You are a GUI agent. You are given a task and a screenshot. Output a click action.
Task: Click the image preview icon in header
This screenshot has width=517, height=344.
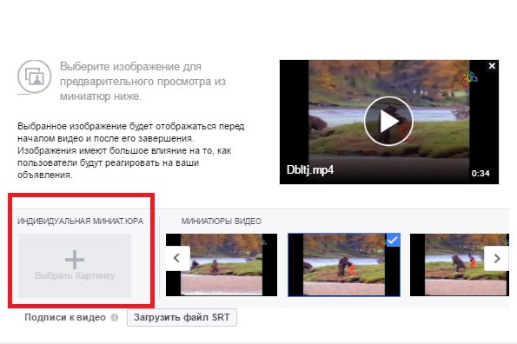34,76
